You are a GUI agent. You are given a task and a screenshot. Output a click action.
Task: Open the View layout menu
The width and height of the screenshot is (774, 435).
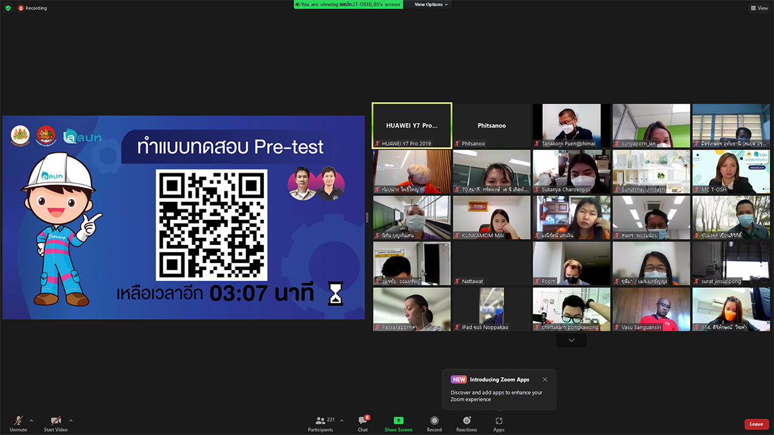759,8
